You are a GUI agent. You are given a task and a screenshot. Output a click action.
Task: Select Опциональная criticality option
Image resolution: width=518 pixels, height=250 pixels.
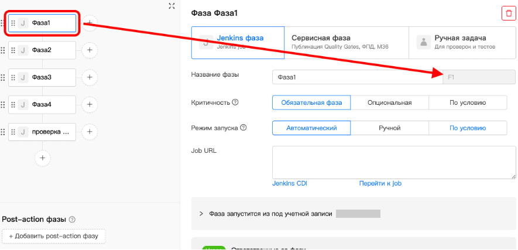389,102
